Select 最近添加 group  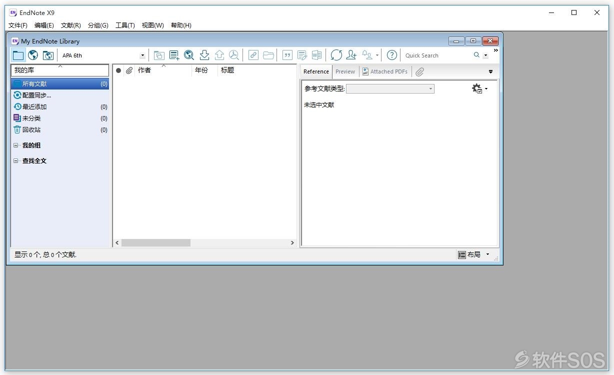click(60, 107)
